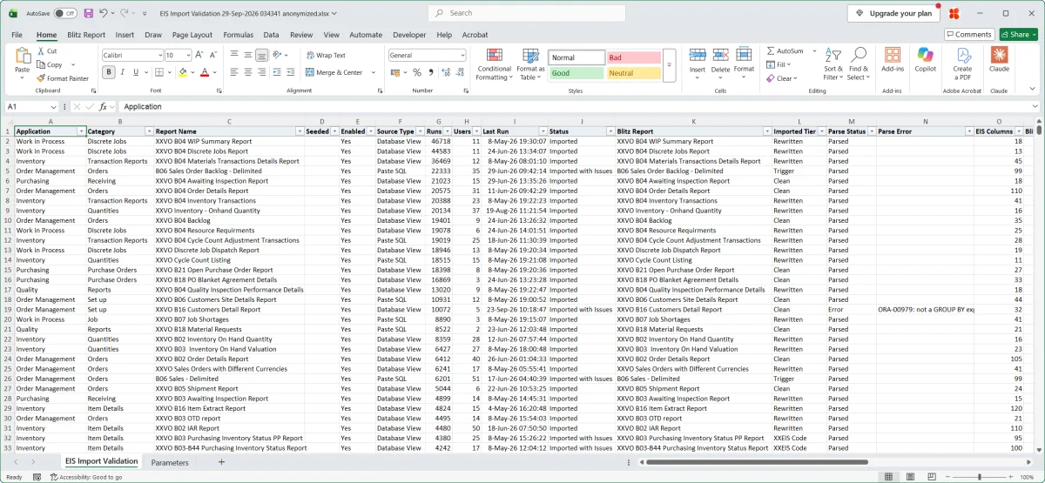Click the Insert Function fx icon
The image size is (1045, 483).
[102, 106]
